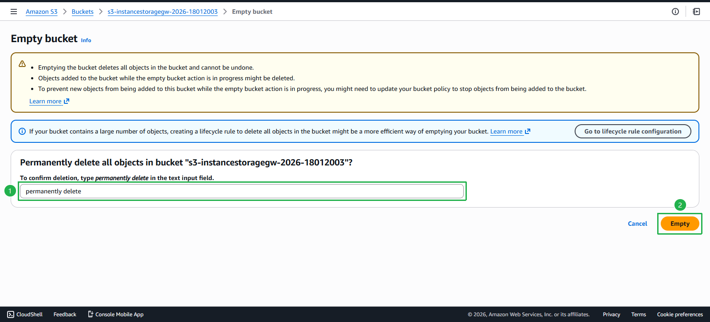Open the Privacy link in the footer
Screen dimensions: 710x322
click(x=611, y=314)
